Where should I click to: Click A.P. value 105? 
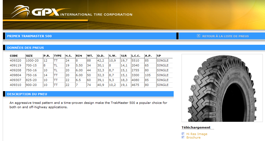tap(148, 75)
